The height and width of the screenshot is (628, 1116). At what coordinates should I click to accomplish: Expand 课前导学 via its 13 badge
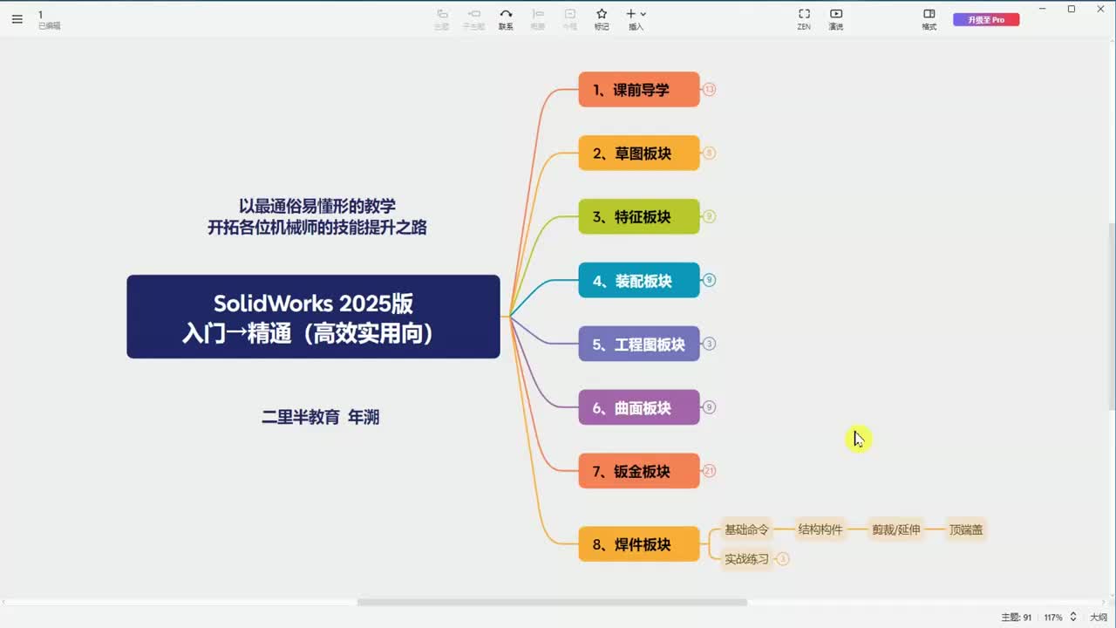click(710, 89)
